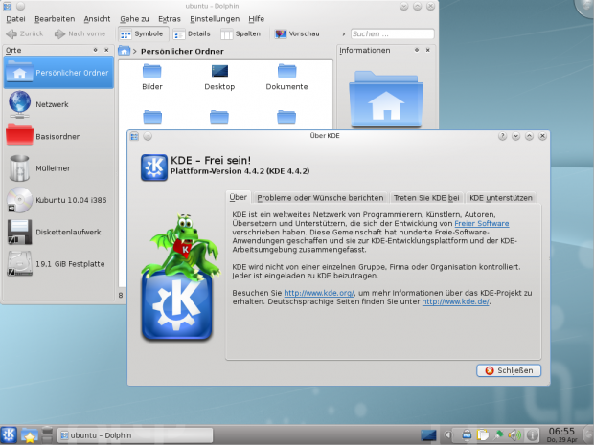Click Persönlicher Ordner breadcrumb text
Image resolution: width=594 pixels, height=445 pixels.
click(x=182, y=51)
